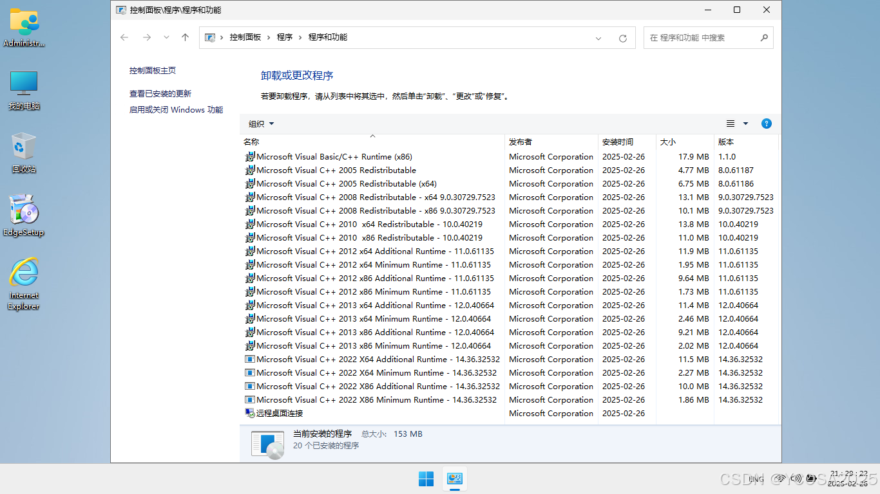The height and width of the screenshot is (494, 880).
Task: Sort by 安装时间 column header
Action: (627, 142)
